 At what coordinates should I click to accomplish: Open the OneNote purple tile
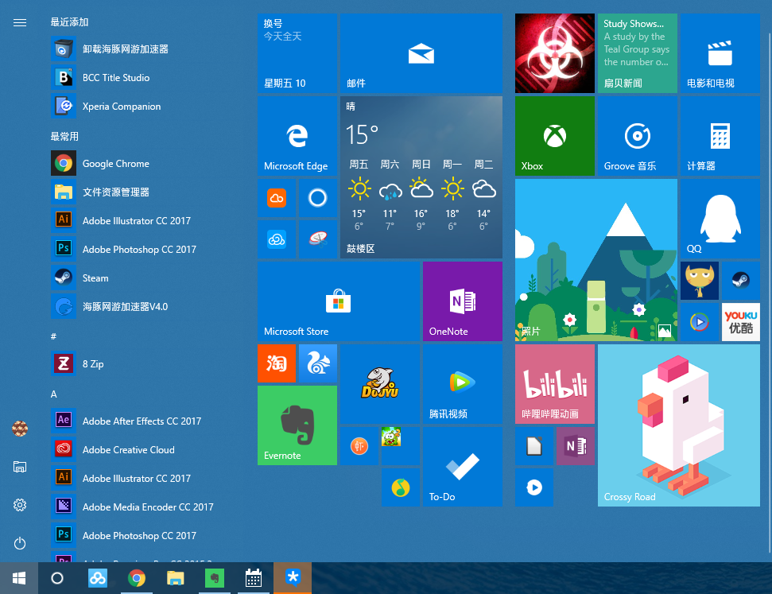click(462, 301)
